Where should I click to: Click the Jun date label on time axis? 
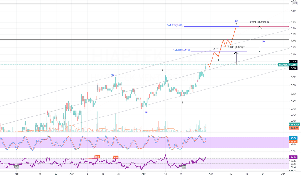point(283,174)
